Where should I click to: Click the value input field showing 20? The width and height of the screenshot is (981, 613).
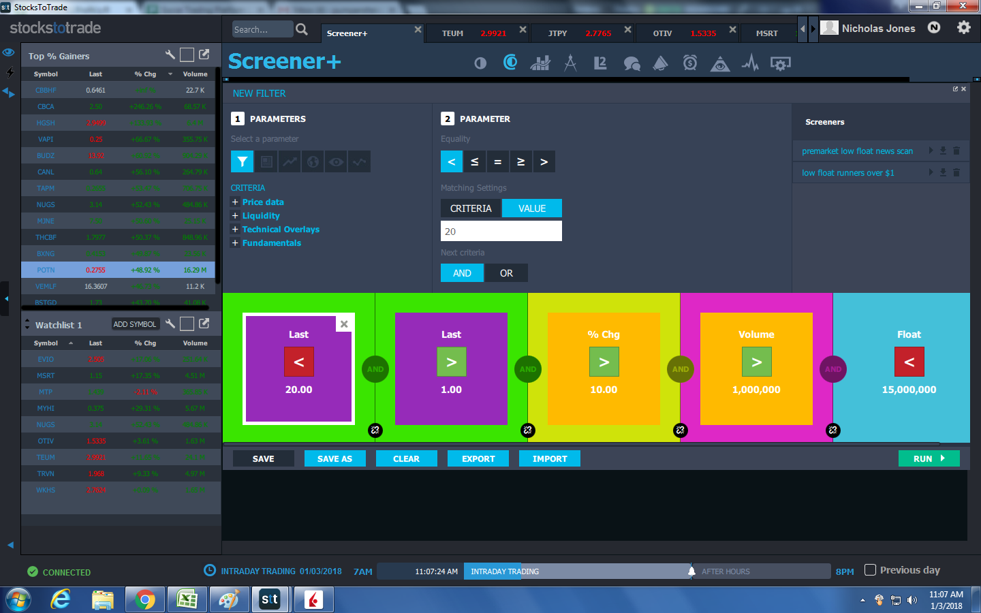tap(501, 232)
